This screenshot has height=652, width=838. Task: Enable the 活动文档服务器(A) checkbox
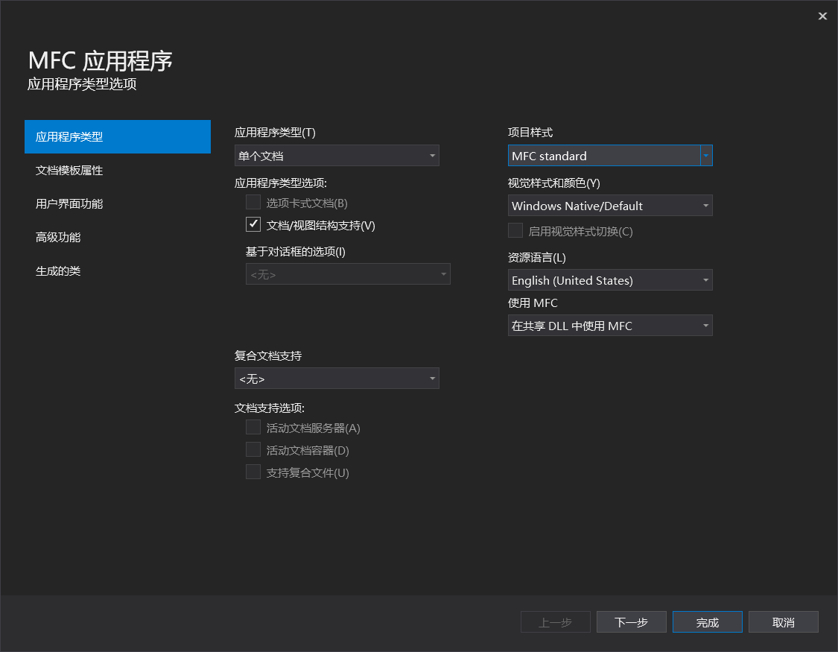tap(253, 427)
